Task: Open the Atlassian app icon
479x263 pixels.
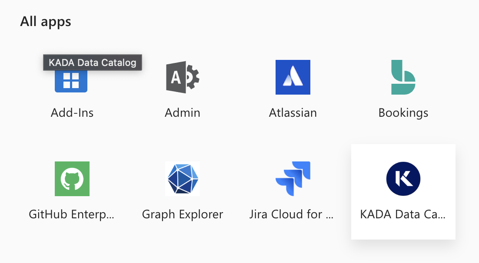Action: (293, 77)
